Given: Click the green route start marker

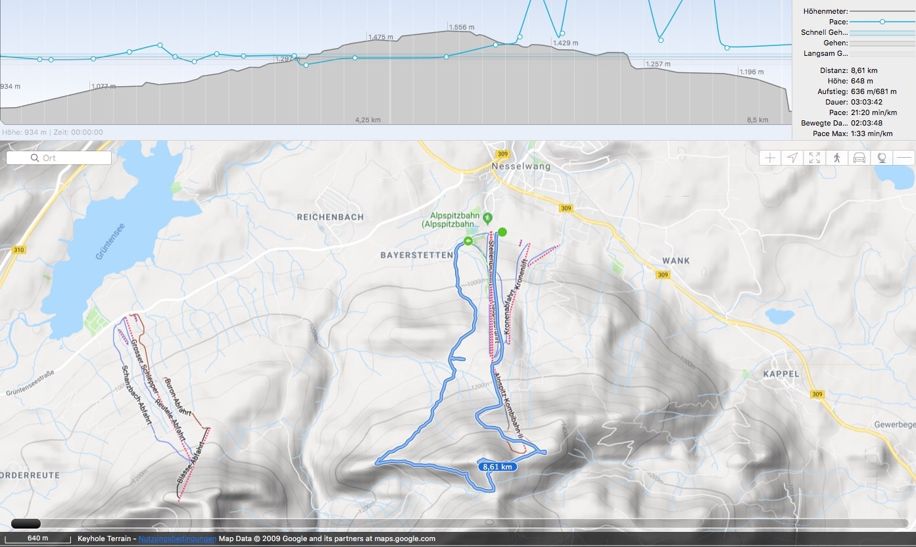Looking at the screenshot, I should pos(503,231).
